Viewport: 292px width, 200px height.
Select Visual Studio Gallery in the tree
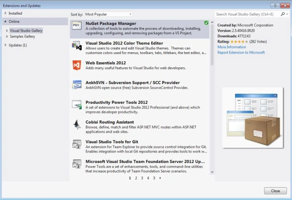(x=26, y=31)
